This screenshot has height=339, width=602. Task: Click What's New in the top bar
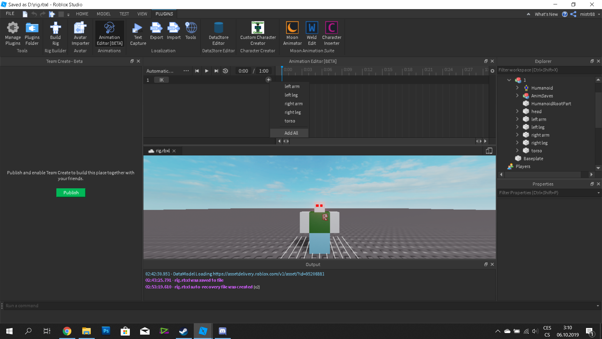[x=546, y=14]
